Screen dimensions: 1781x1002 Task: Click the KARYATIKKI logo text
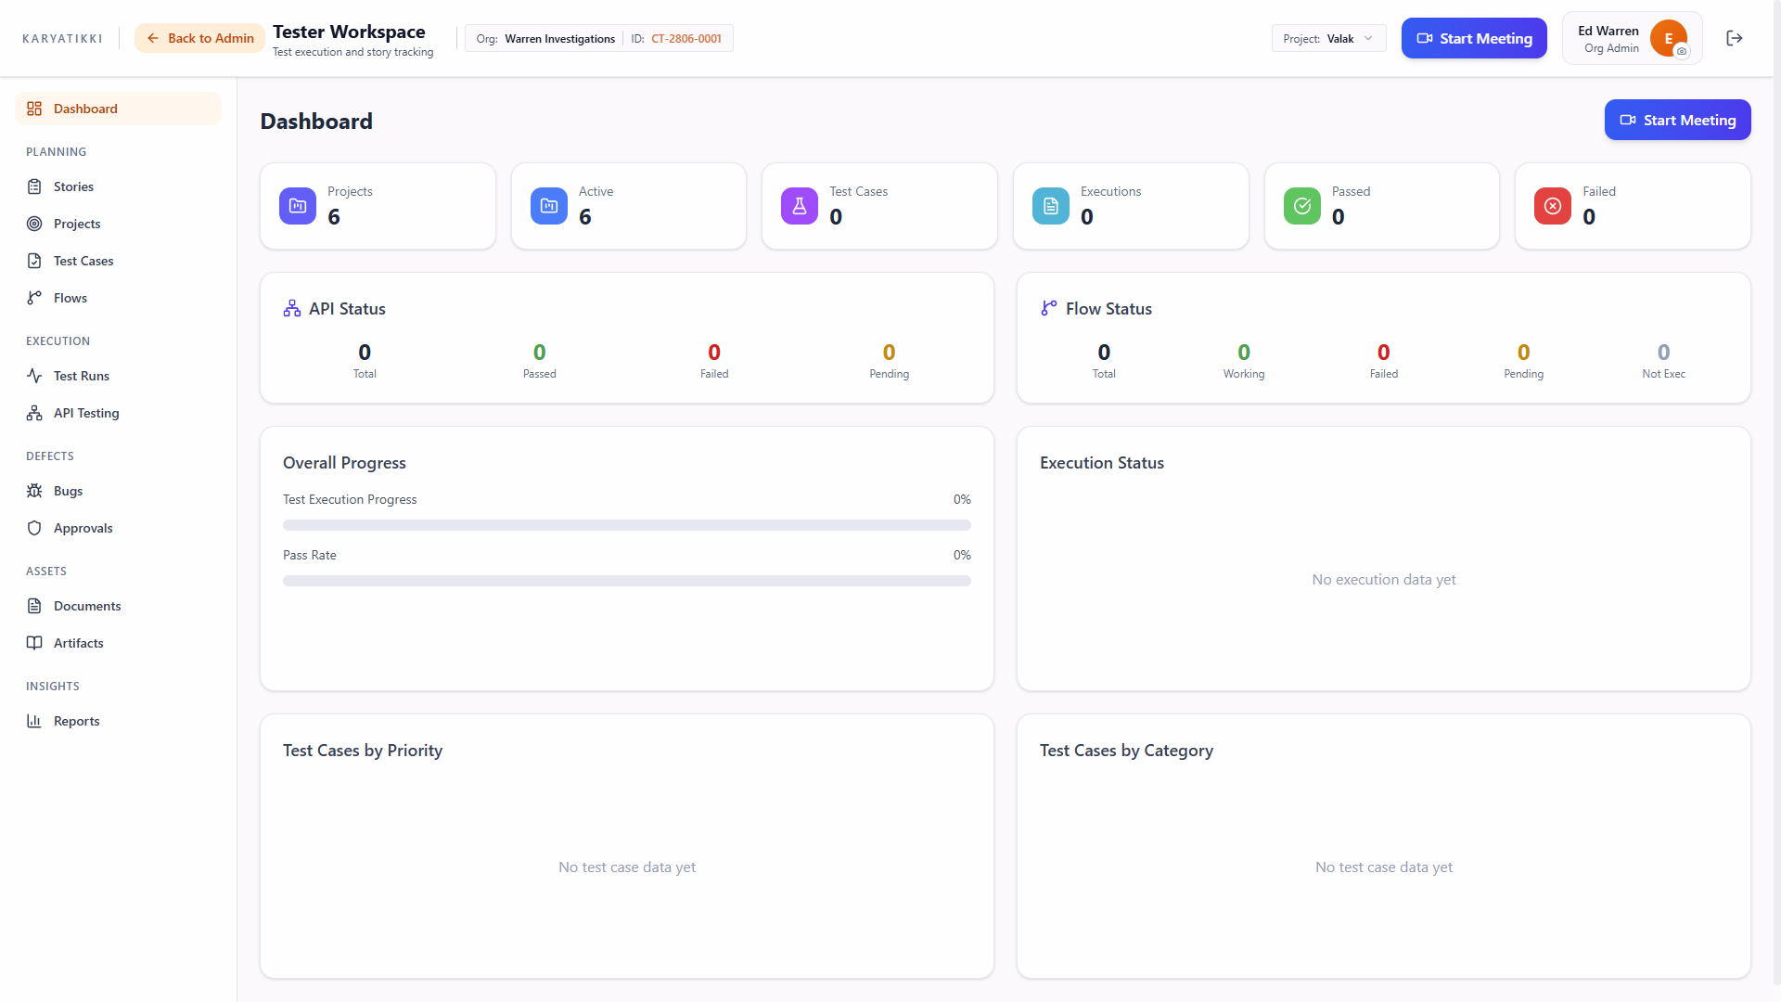pos(62,38)
